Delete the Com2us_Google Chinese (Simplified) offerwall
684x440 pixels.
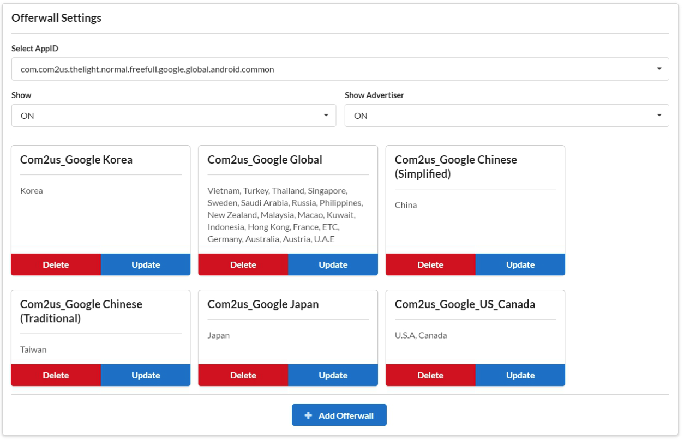coord(430,264)
